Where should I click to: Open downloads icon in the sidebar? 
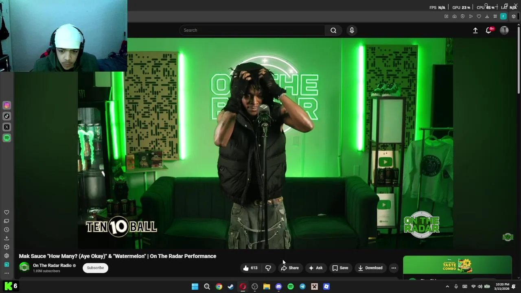click(7, 238)
